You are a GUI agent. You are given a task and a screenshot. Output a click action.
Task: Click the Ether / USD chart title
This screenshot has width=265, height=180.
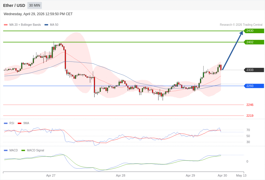(x=14, y=5)
